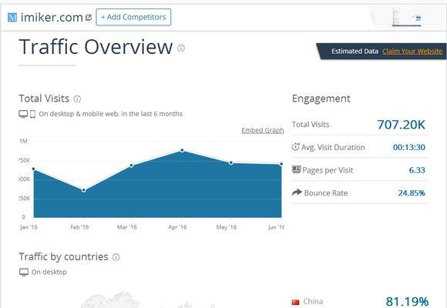The height and width of the screenshot is (308, 447).
Task: Click the Avg. Visit Duration label
Action: (x=333, y=147)
